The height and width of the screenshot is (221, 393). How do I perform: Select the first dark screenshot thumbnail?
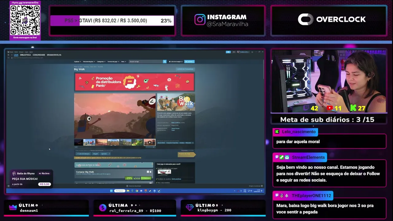click(x=79, y=142)
